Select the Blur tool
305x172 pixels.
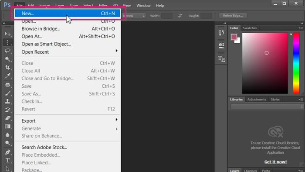point(7,135)
